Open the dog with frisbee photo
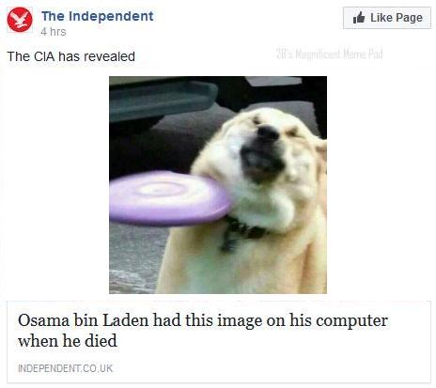The image size is (436, 388). coord(218,185)
